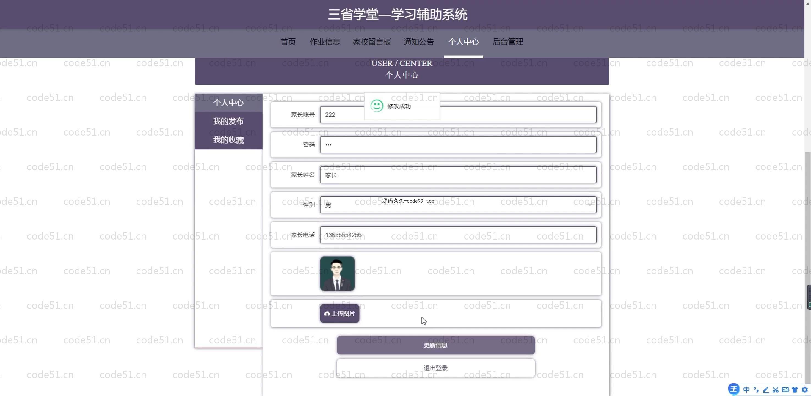Click the USER / CENTER heading text
Image resolution: width=811 pixels, height=396 pixels.
tap(402, 63)
